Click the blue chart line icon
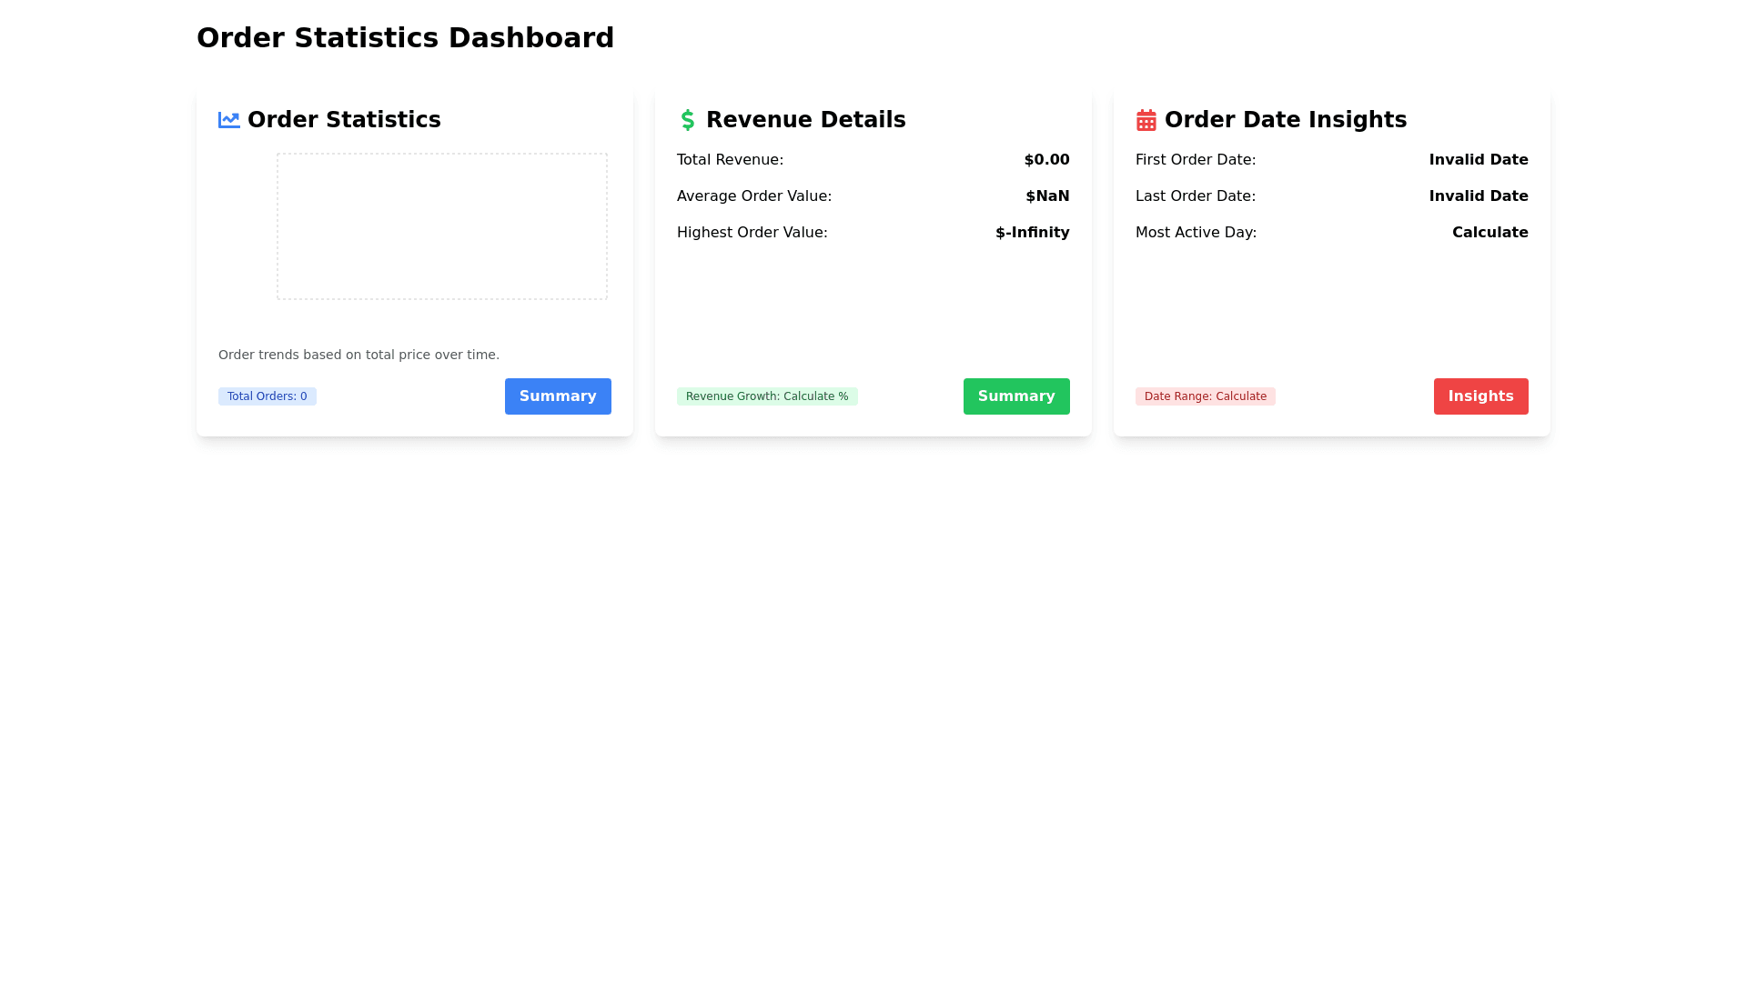This screenshot has width=1747, height=982. point(228,120)
